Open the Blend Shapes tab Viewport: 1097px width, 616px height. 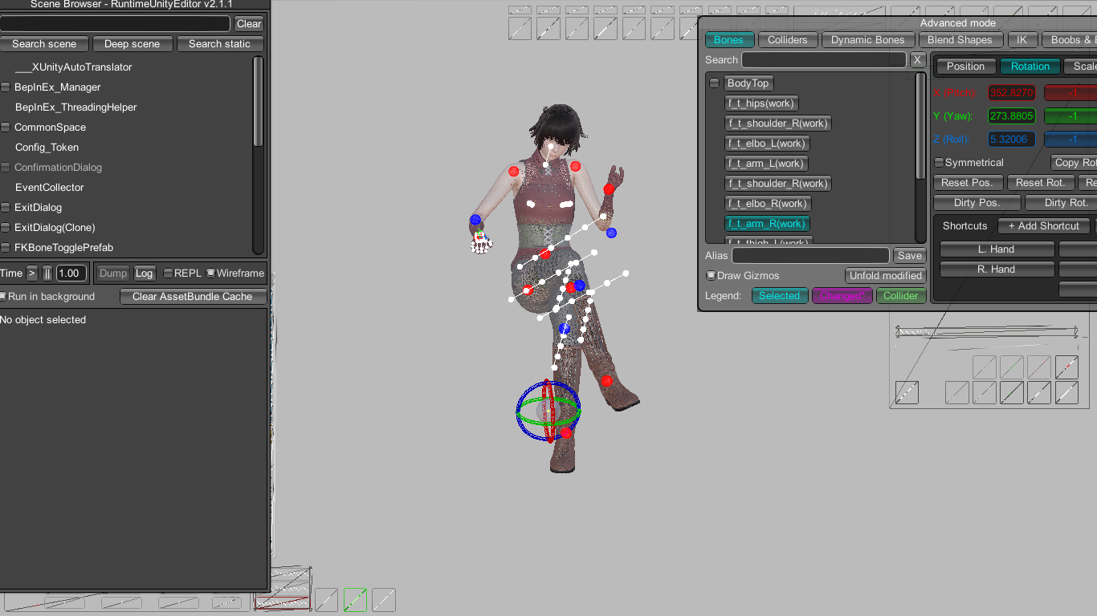point(960,40)
